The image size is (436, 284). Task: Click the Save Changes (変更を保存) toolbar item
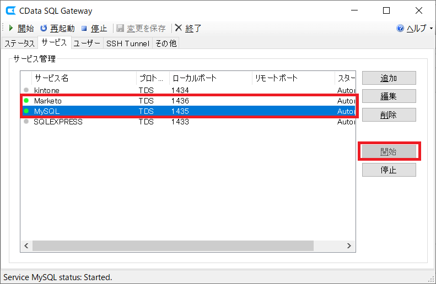pyautogui.click(x=141, y=28)
